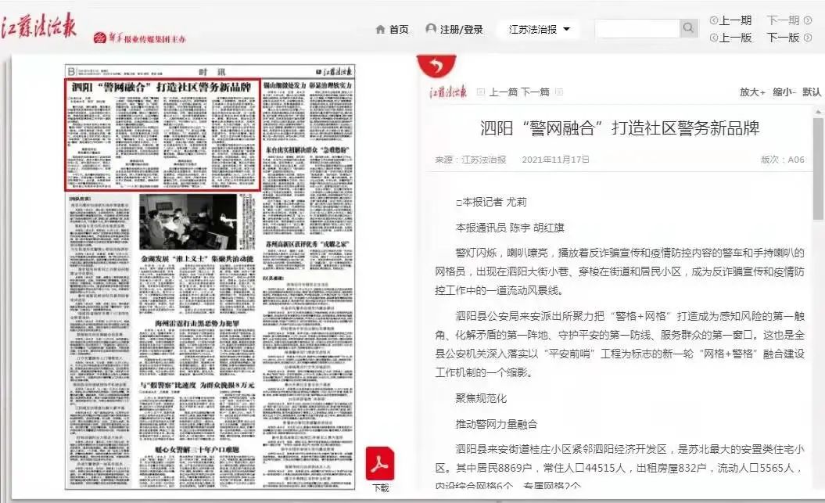Viewport: 825px width, 503px height.
Task: Click the magnifier search button
Action: [688, 28]
